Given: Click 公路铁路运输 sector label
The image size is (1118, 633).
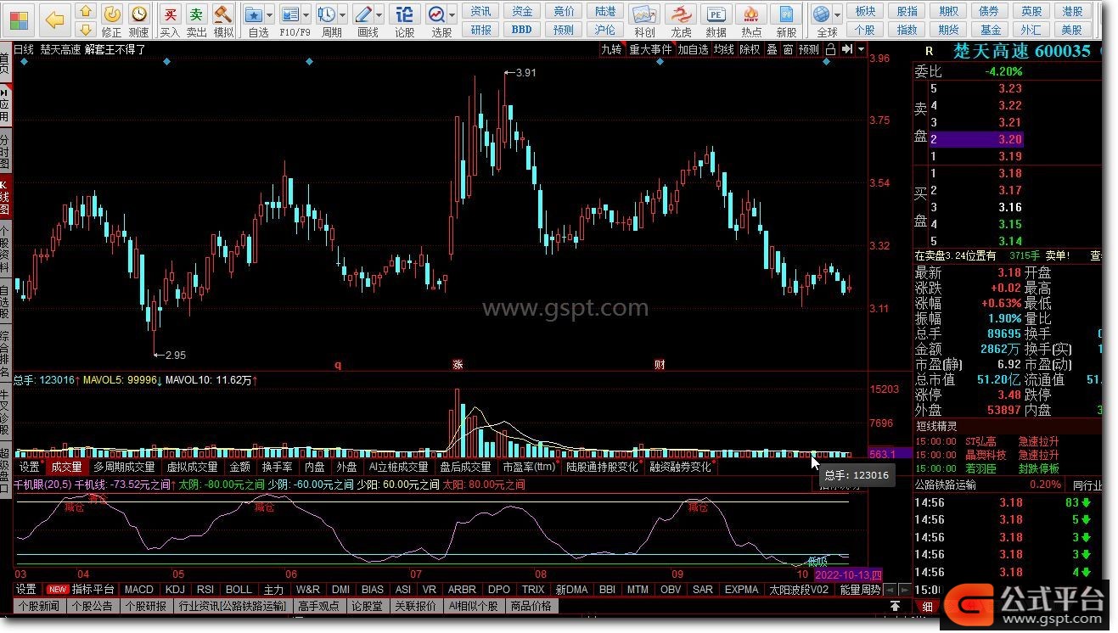Looking at the screenshot, I should (946, 485).
